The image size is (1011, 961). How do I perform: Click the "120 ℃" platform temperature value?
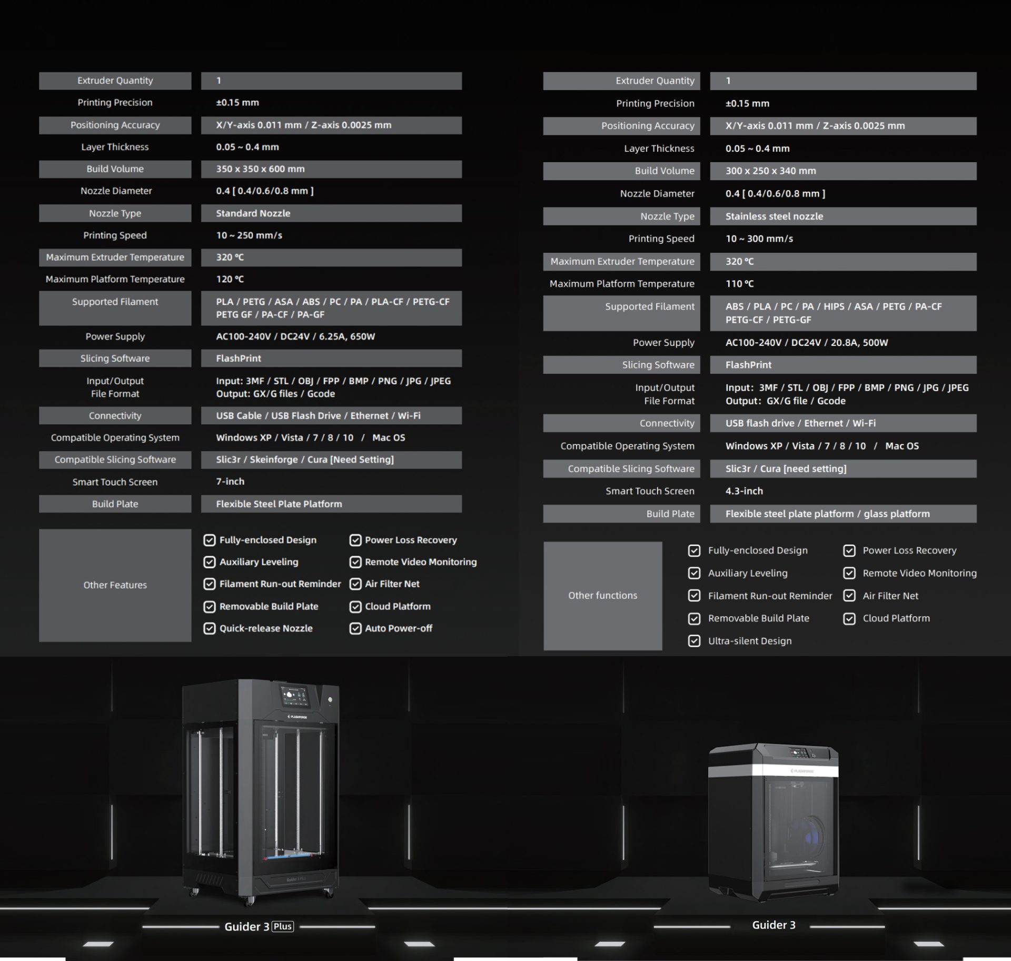[x=230, y=279]
